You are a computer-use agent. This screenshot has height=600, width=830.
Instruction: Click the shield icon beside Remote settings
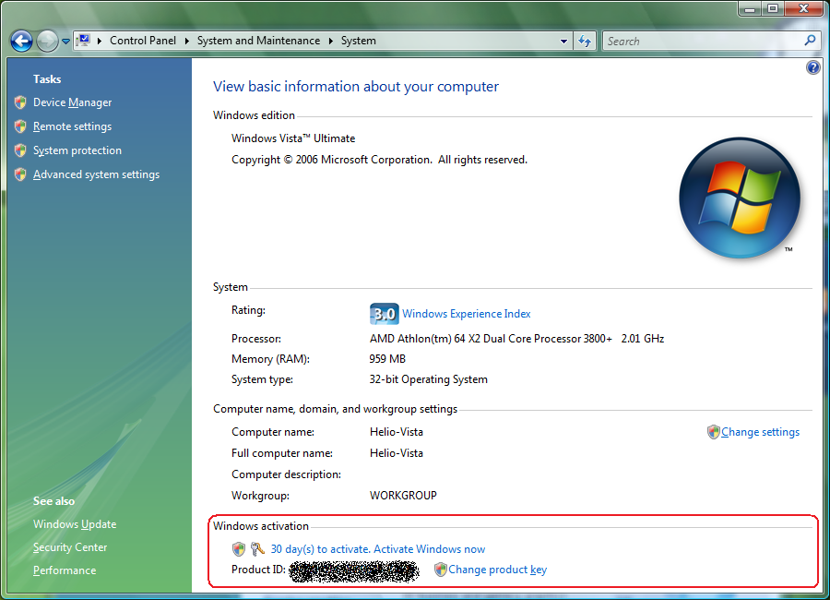(20, 126)
